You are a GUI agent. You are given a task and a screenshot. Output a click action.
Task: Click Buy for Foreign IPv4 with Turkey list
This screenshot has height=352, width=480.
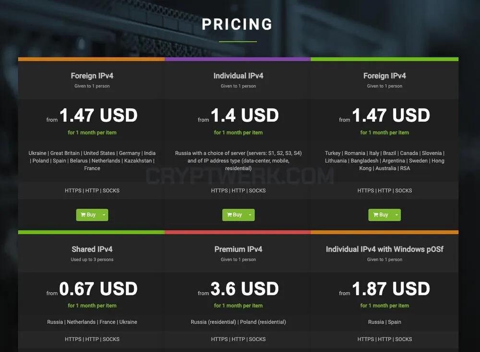pos(380,215)
